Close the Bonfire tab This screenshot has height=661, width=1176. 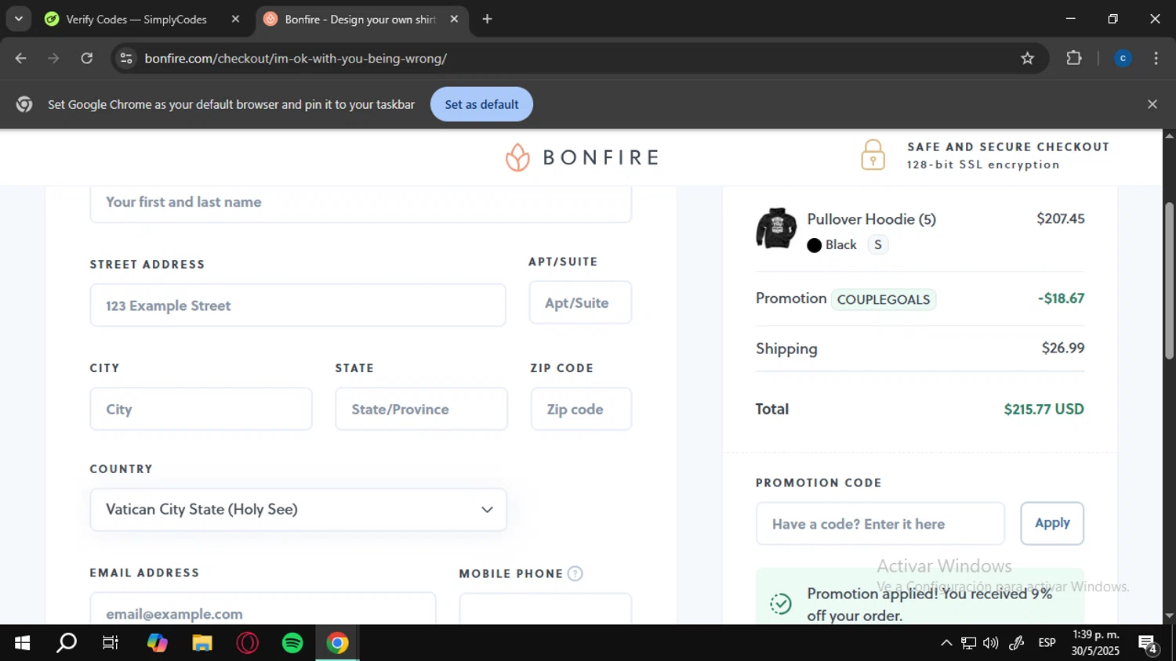pos(454,19)
